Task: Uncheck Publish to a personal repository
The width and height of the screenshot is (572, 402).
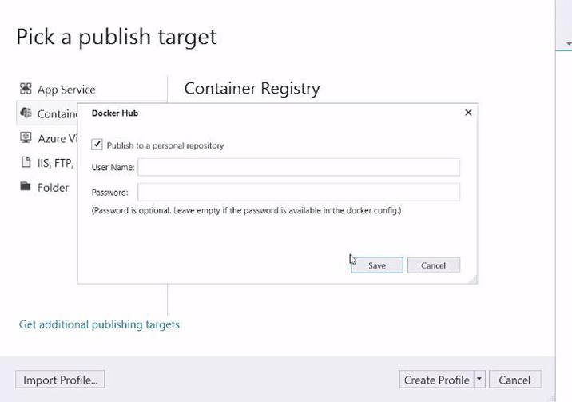Action: [x=97, y=145]
